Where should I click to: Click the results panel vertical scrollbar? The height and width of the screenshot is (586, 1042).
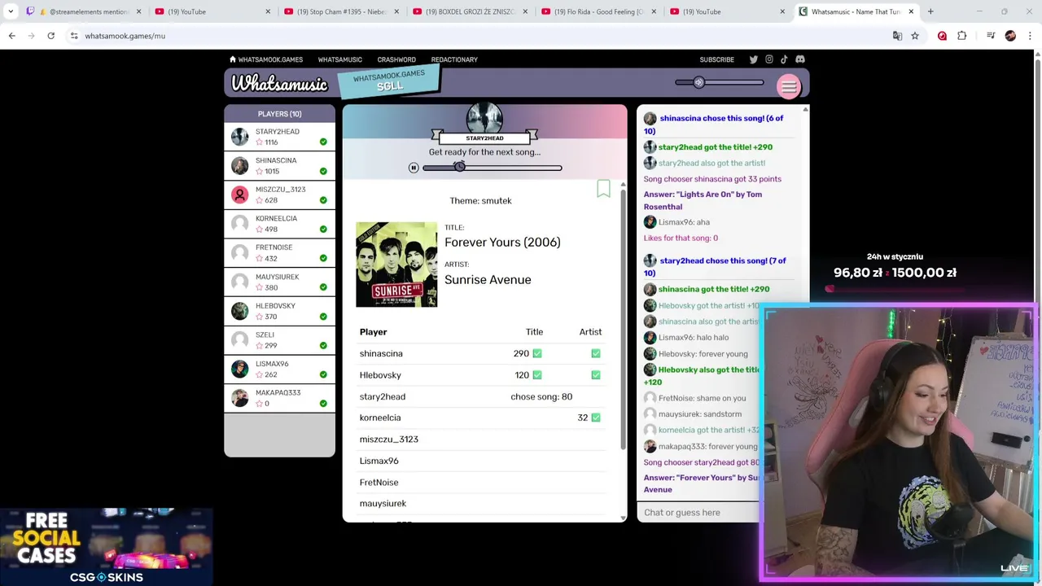coord(624,321)
